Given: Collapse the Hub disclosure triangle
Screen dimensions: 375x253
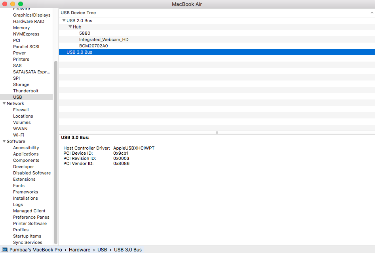Looking at the screenshot, I should click(x=70, y=27).
